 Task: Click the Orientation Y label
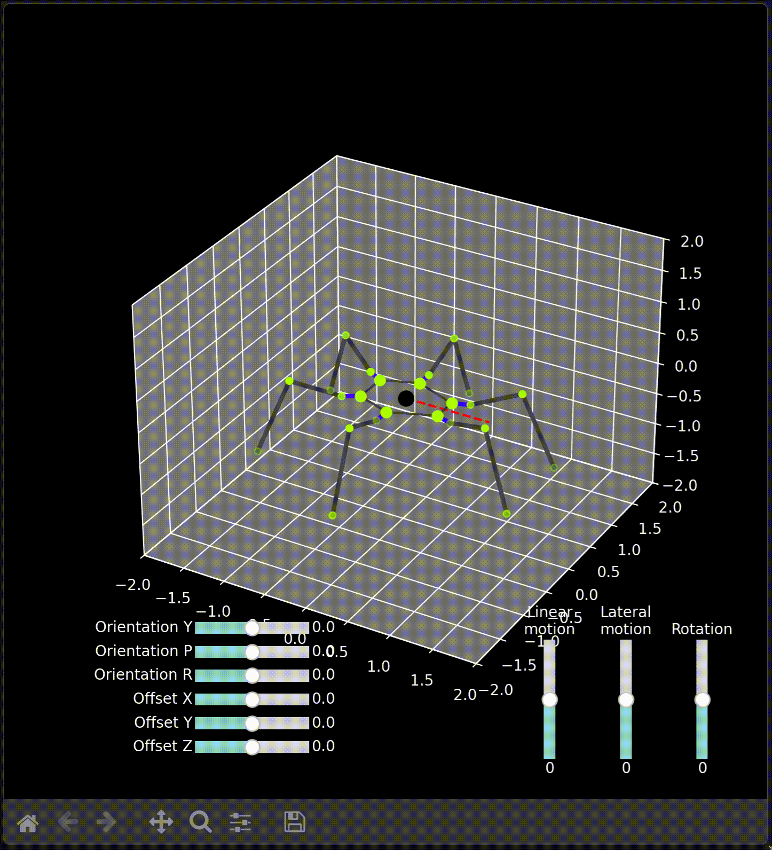pyautogui.click(x=144, y=627)
